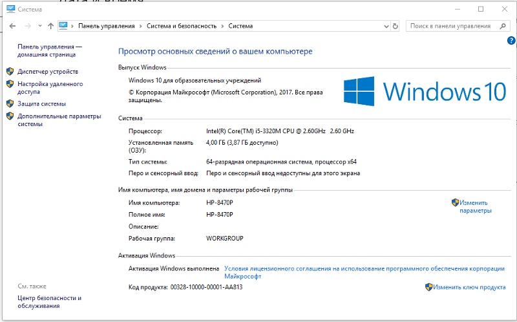
Task: Select the 'Система и безопасность' breadcrumb
Action: coord(182,26)
